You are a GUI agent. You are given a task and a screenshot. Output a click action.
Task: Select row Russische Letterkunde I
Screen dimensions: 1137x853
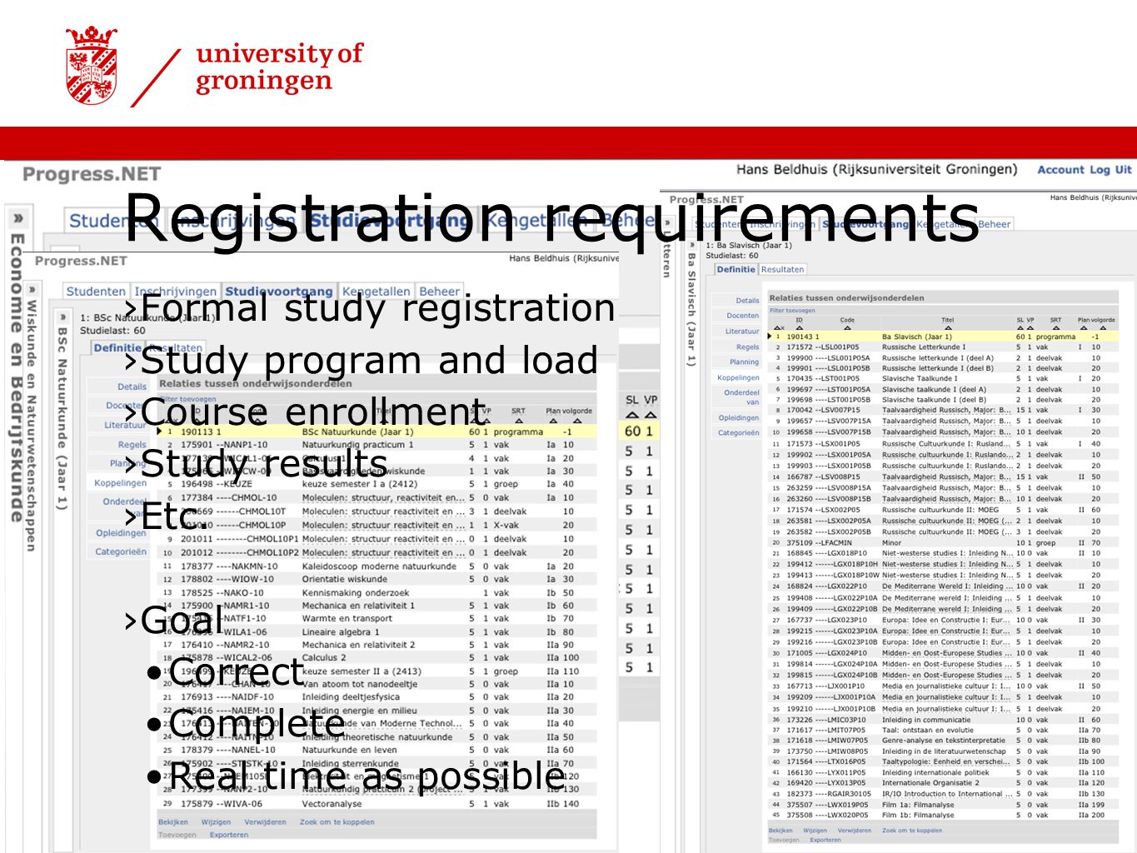pos(943,347)
